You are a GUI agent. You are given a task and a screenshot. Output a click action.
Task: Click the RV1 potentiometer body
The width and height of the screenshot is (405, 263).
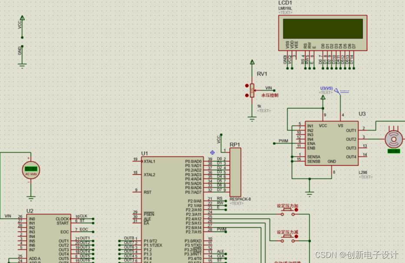tap(252, 91)
